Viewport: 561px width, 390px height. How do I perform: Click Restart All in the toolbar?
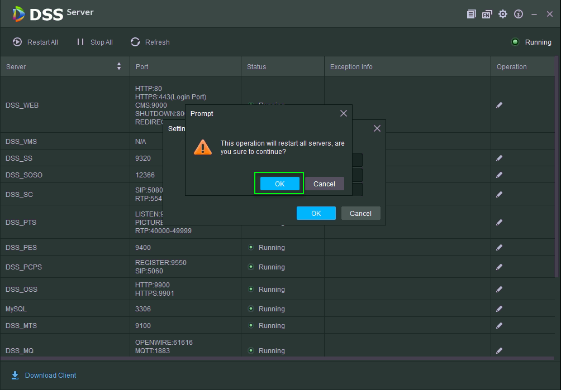tap(35, 42)
